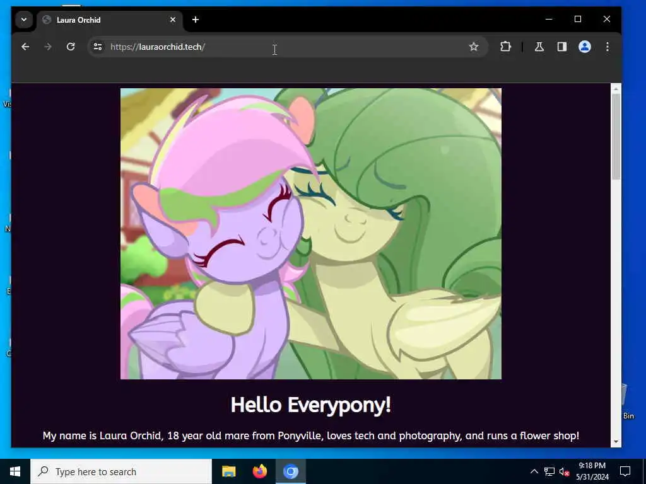Click the Hello Everypony! heading
The width and height of the screenshot is (646, 484).
click(311, 405)
